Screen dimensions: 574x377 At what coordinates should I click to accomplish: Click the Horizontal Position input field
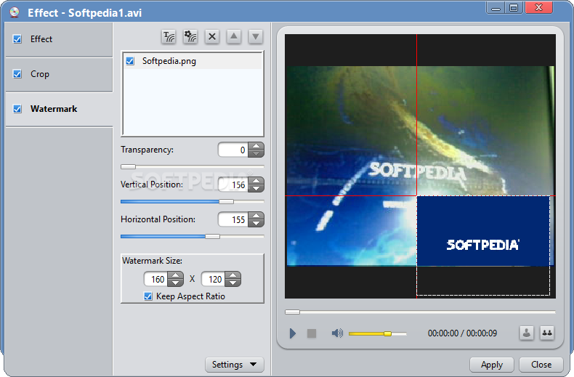(x=233, y=219)
